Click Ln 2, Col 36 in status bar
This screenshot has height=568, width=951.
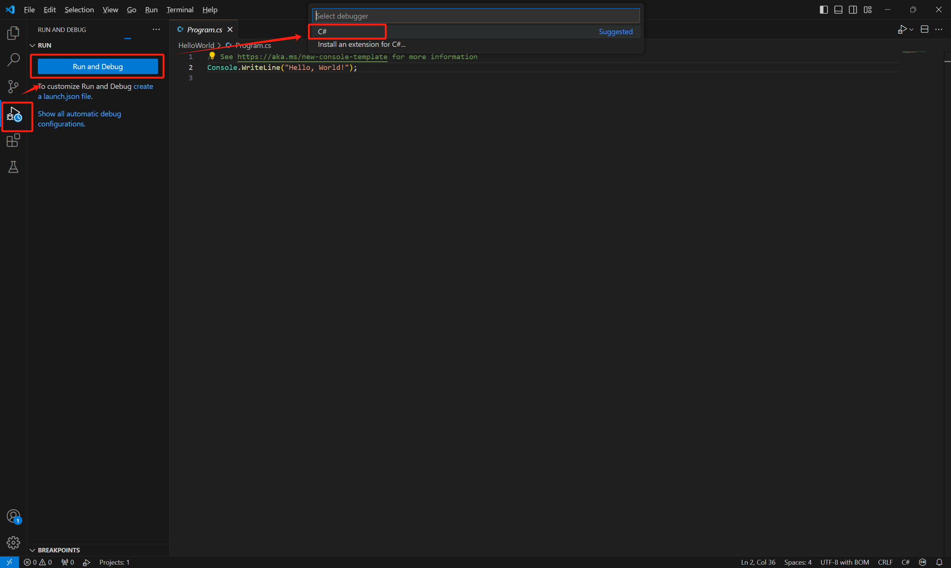point(758,562)
